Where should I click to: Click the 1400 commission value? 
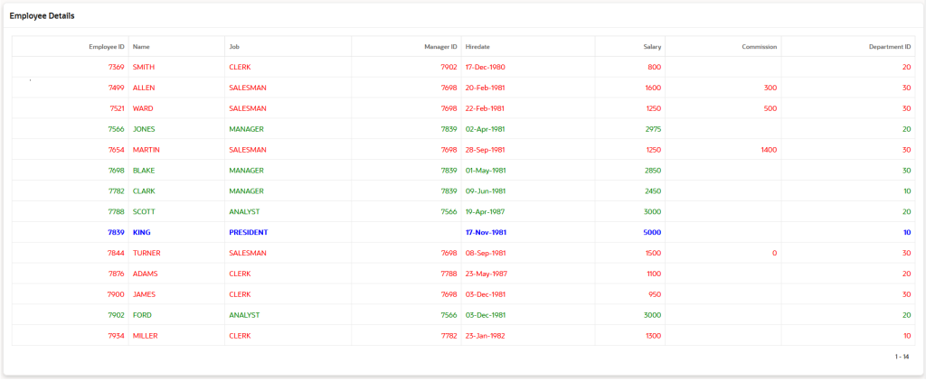[769, 150]
